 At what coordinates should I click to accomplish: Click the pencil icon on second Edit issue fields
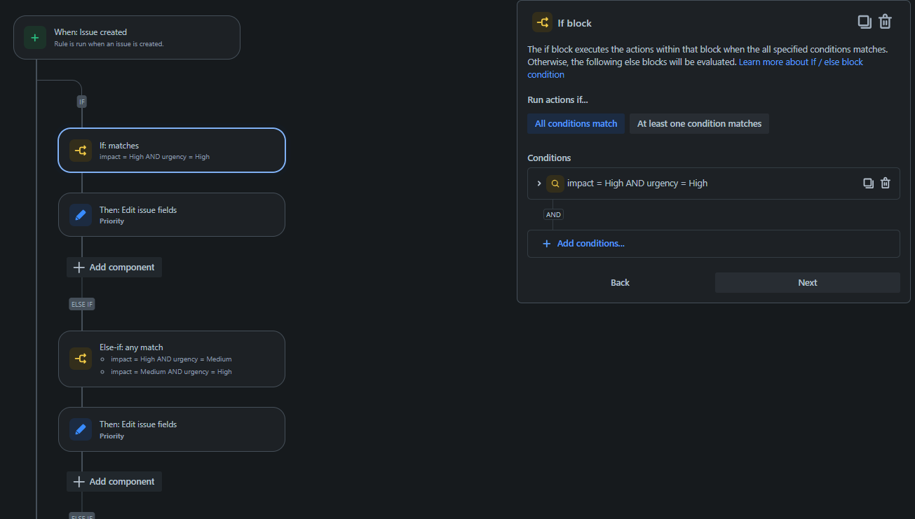click(x=81, y=429)
